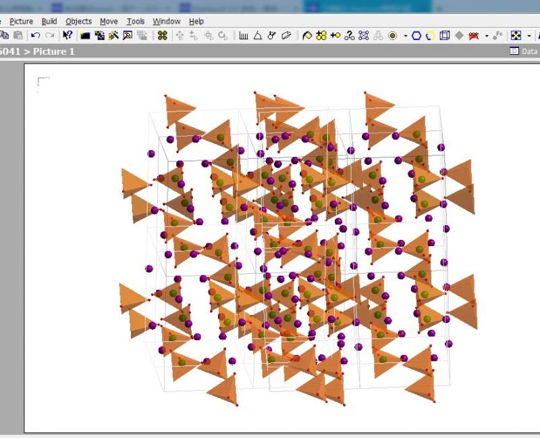Viewport: 540px width, 438px height.
Task: Toggle the unit cell cube icon
Action: [x=445, y=36]
